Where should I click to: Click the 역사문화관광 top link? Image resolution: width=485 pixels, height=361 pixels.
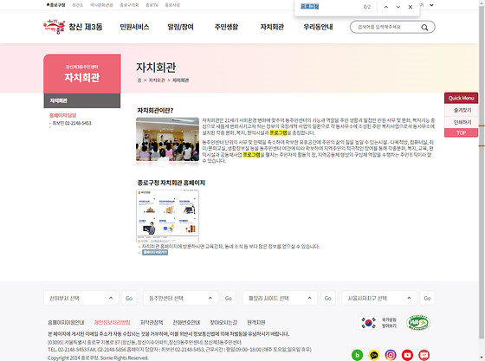point(101,5)
